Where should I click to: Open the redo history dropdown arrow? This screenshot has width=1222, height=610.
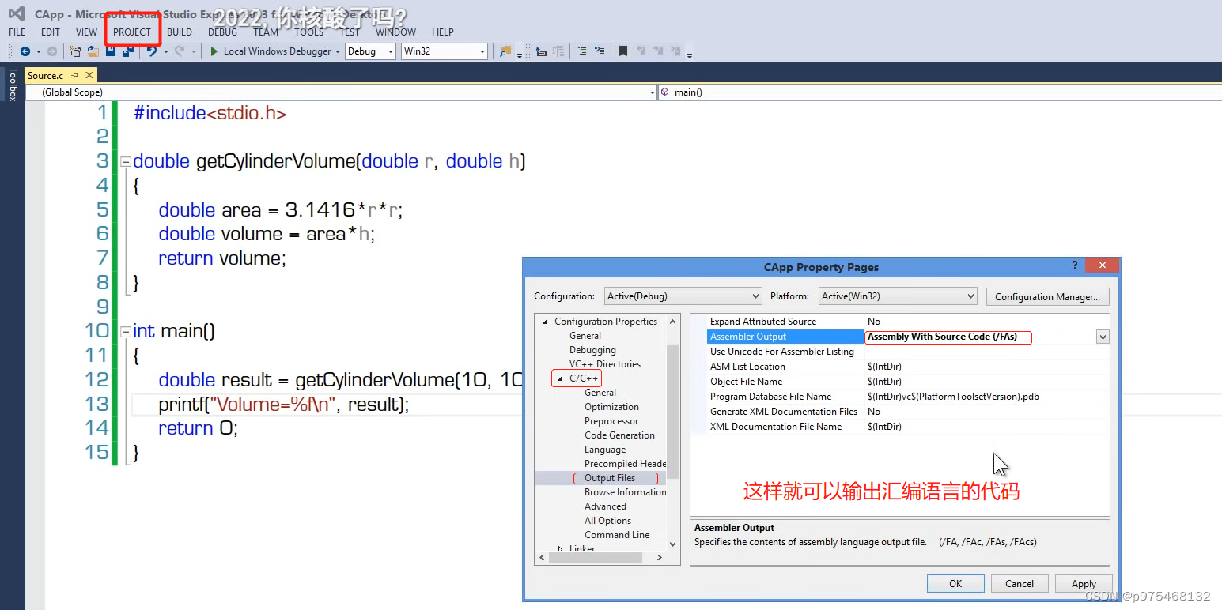[193, 51]
